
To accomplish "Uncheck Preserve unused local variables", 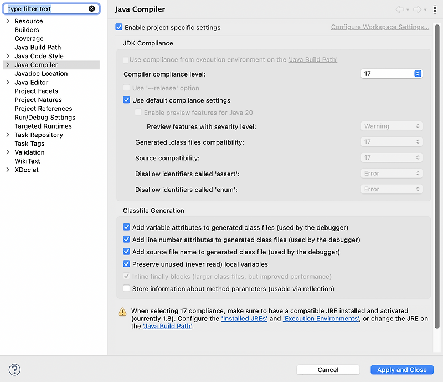I will click(127, 264).
